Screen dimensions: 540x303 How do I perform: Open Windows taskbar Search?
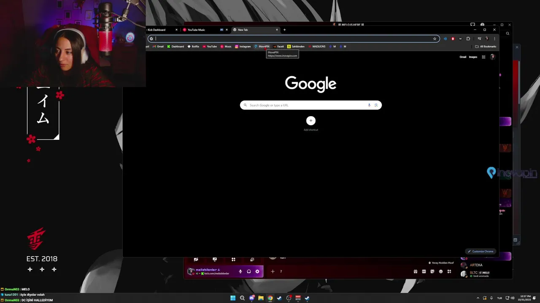pyautogui.click(x=242, y=298)
